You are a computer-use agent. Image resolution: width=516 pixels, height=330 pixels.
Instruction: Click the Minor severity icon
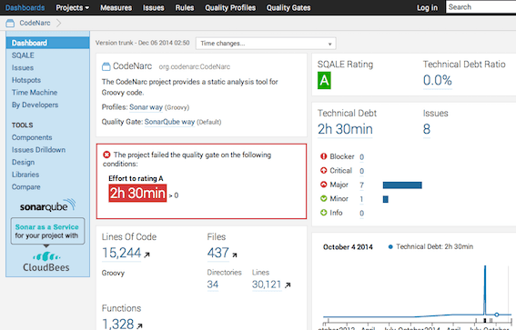click(323, 198)
